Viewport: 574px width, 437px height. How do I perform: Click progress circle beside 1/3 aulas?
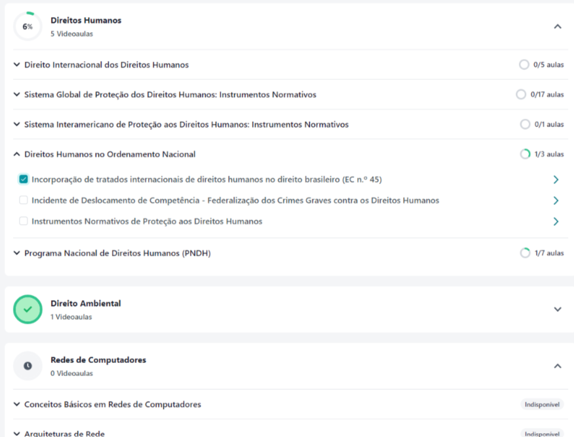tap(525, 154)
